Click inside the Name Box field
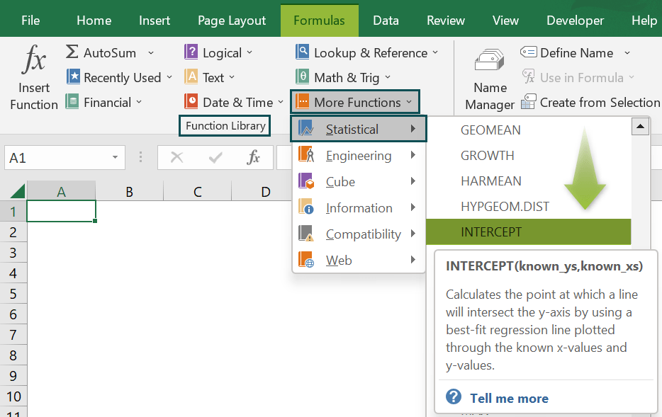 [53, 158]
